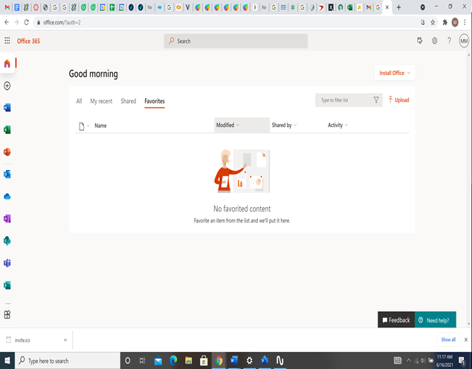This screenshot has height=369, width=472.
Task: Open the Chrome three-dot menu
Action: (x=465, y=22)
